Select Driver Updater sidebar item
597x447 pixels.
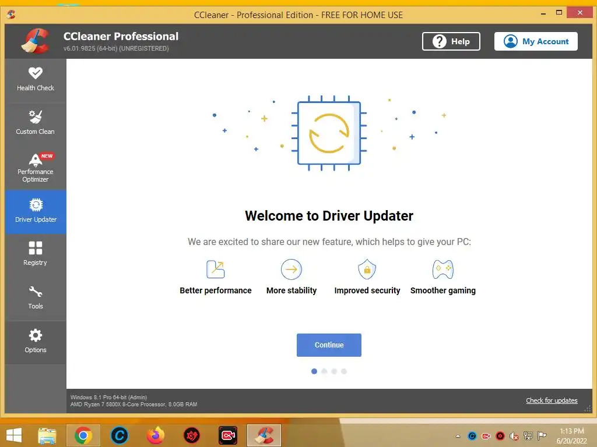tap(36, 212)
